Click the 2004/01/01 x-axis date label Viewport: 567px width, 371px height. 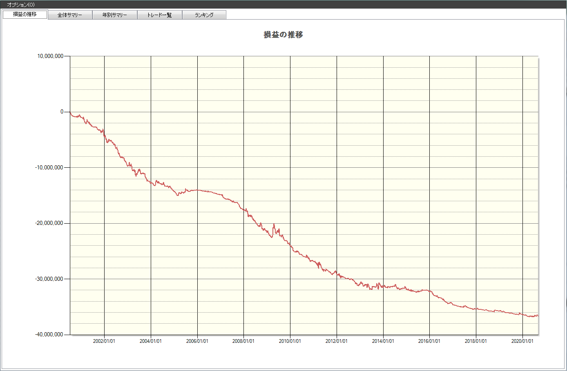(x=151, y=341)
